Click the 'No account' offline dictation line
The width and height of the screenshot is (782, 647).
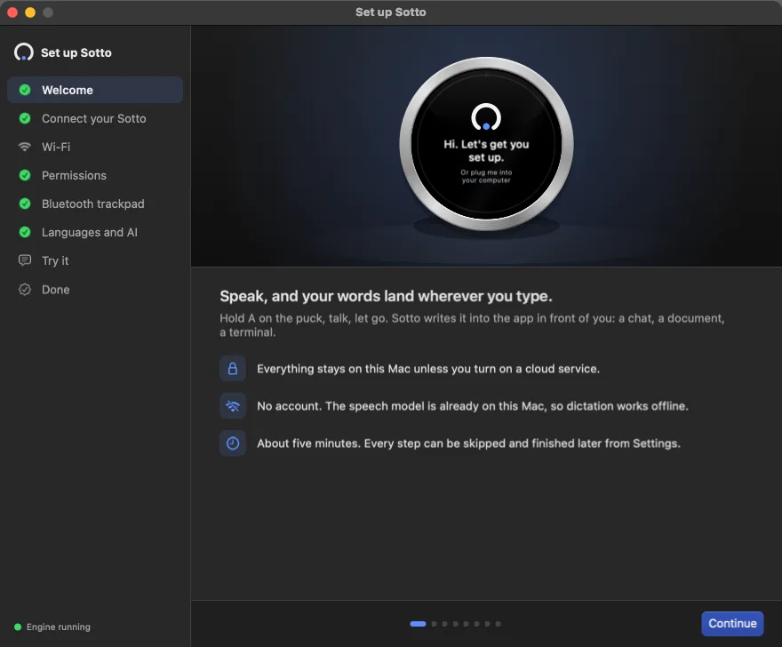point(473,406)
